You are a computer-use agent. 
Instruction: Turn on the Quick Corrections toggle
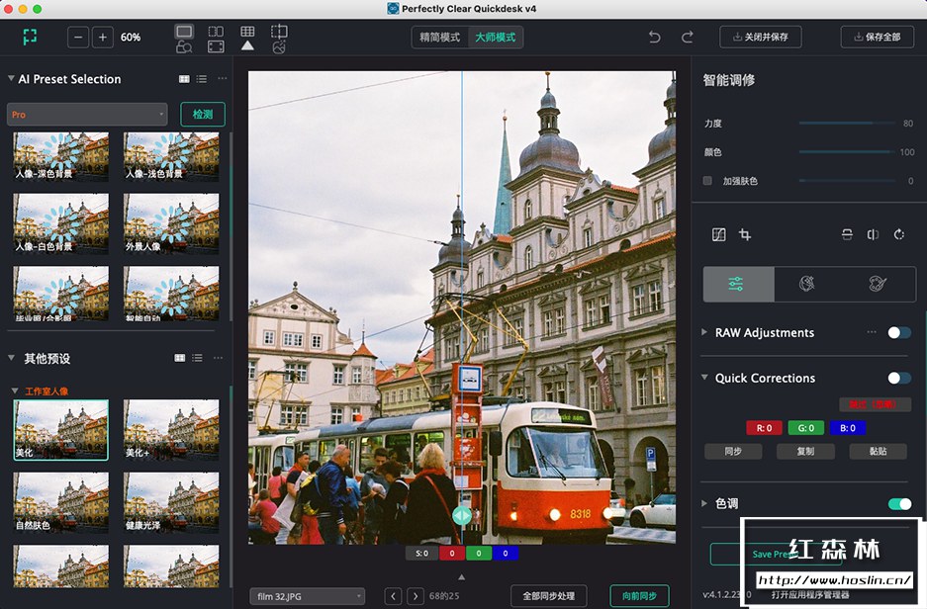pyautogui.click(x=899, y=378)
